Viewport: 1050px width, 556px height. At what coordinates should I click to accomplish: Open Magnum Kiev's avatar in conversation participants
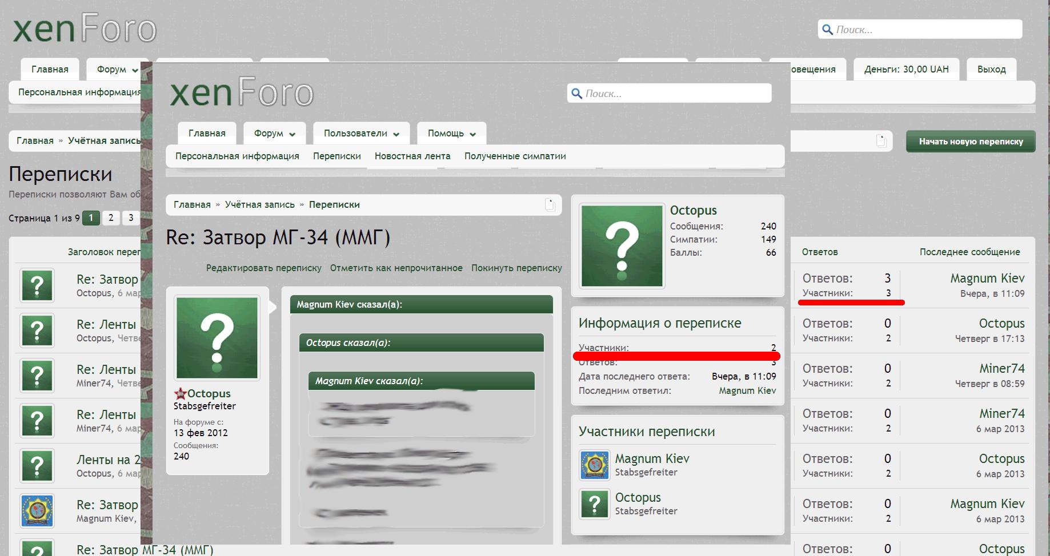point(594,465)
